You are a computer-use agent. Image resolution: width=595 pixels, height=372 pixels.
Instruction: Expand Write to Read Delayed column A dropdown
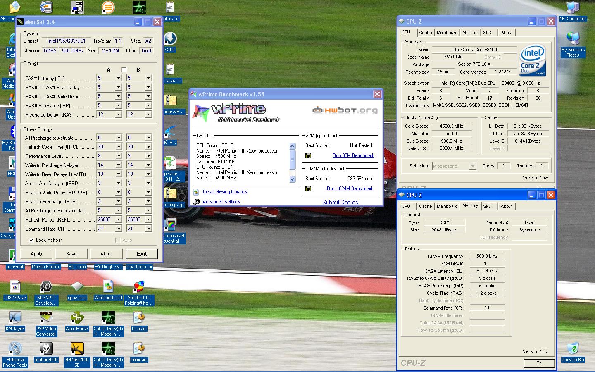click(119, 174)
